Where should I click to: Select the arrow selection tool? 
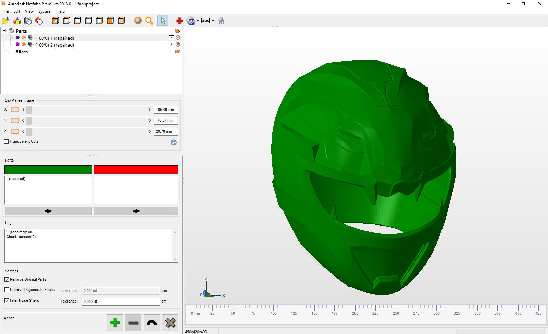163,21
